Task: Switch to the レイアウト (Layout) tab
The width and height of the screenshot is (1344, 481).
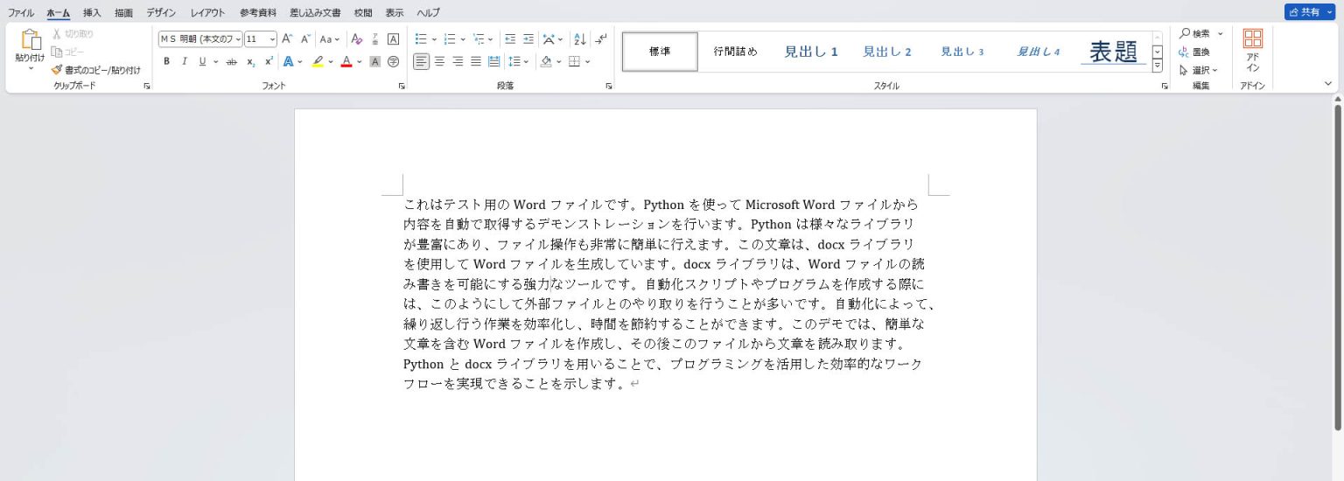Action: point(207,12)
